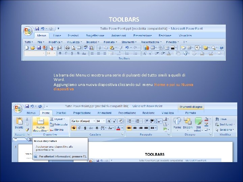This screenshot has width=243, height=182.
Task: Click the Office button in the lower screenshot
Action: (18, 108)
